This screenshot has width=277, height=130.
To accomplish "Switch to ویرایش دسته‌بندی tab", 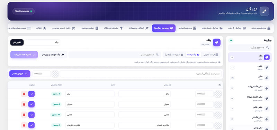I will [212, 28].
